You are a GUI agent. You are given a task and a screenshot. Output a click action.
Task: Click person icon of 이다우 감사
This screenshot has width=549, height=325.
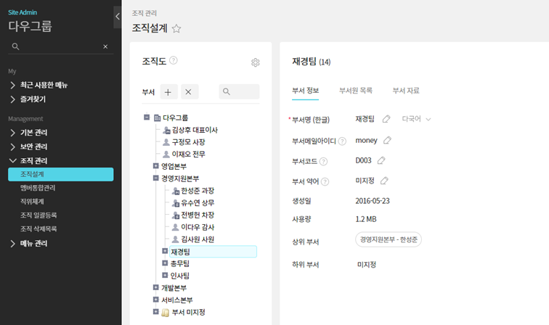176,227
